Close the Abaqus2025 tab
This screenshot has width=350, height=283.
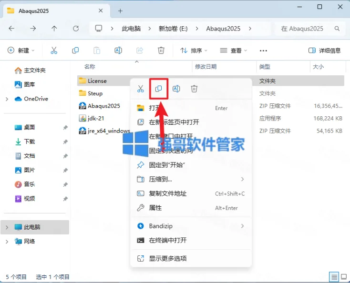tap(101, 10)
